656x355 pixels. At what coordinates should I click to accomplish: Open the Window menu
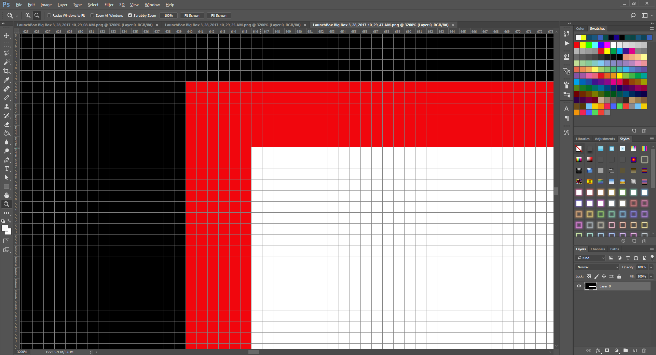click(152, 5)
